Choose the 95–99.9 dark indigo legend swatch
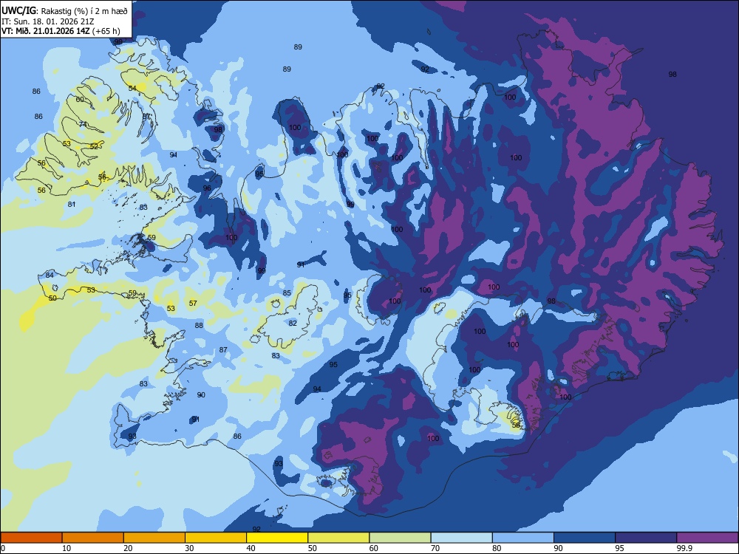Image resolution: width=739 pixels, height=554 pixels. [646, 538]
